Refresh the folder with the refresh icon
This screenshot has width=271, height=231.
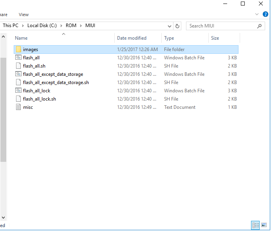(177, 26)
